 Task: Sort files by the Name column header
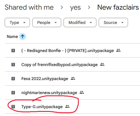coord(12,37)
